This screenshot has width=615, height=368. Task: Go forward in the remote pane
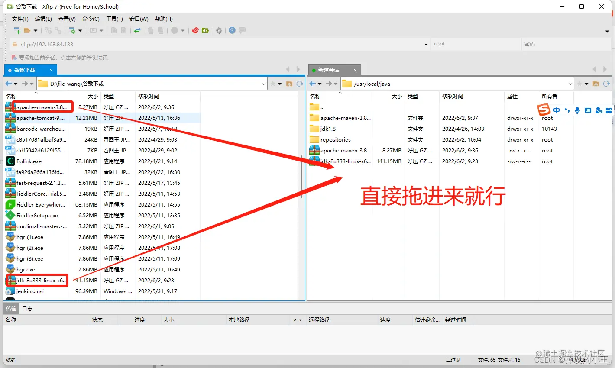click(329, 84)
